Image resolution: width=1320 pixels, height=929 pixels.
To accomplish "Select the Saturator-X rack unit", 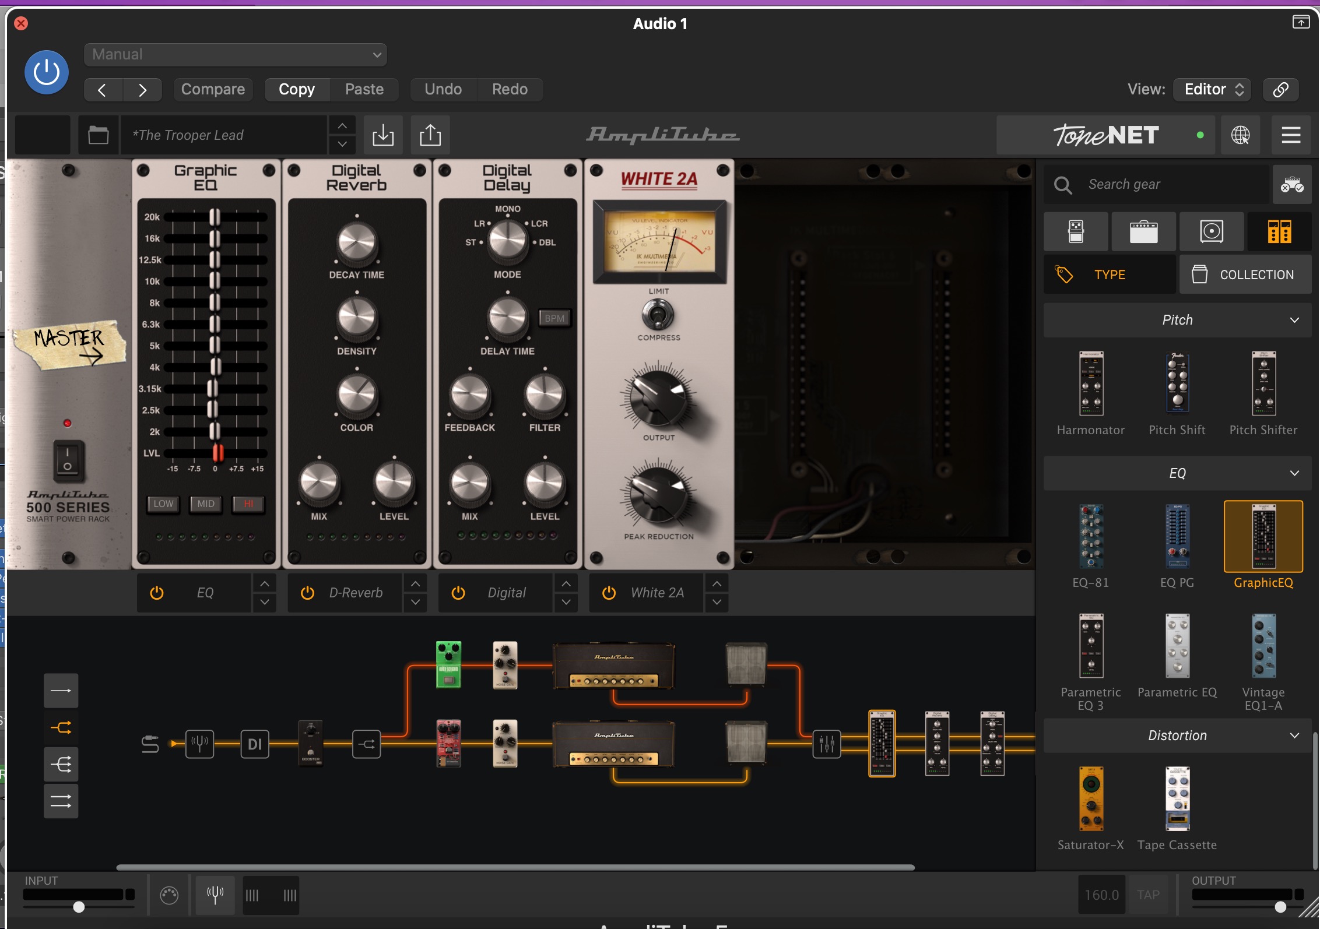I will [x=1091, y=798].
